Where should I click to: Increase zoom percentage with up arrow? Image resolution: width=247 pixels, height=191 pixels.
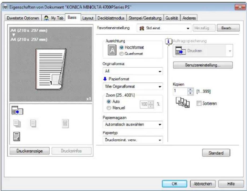coord(151,103)
